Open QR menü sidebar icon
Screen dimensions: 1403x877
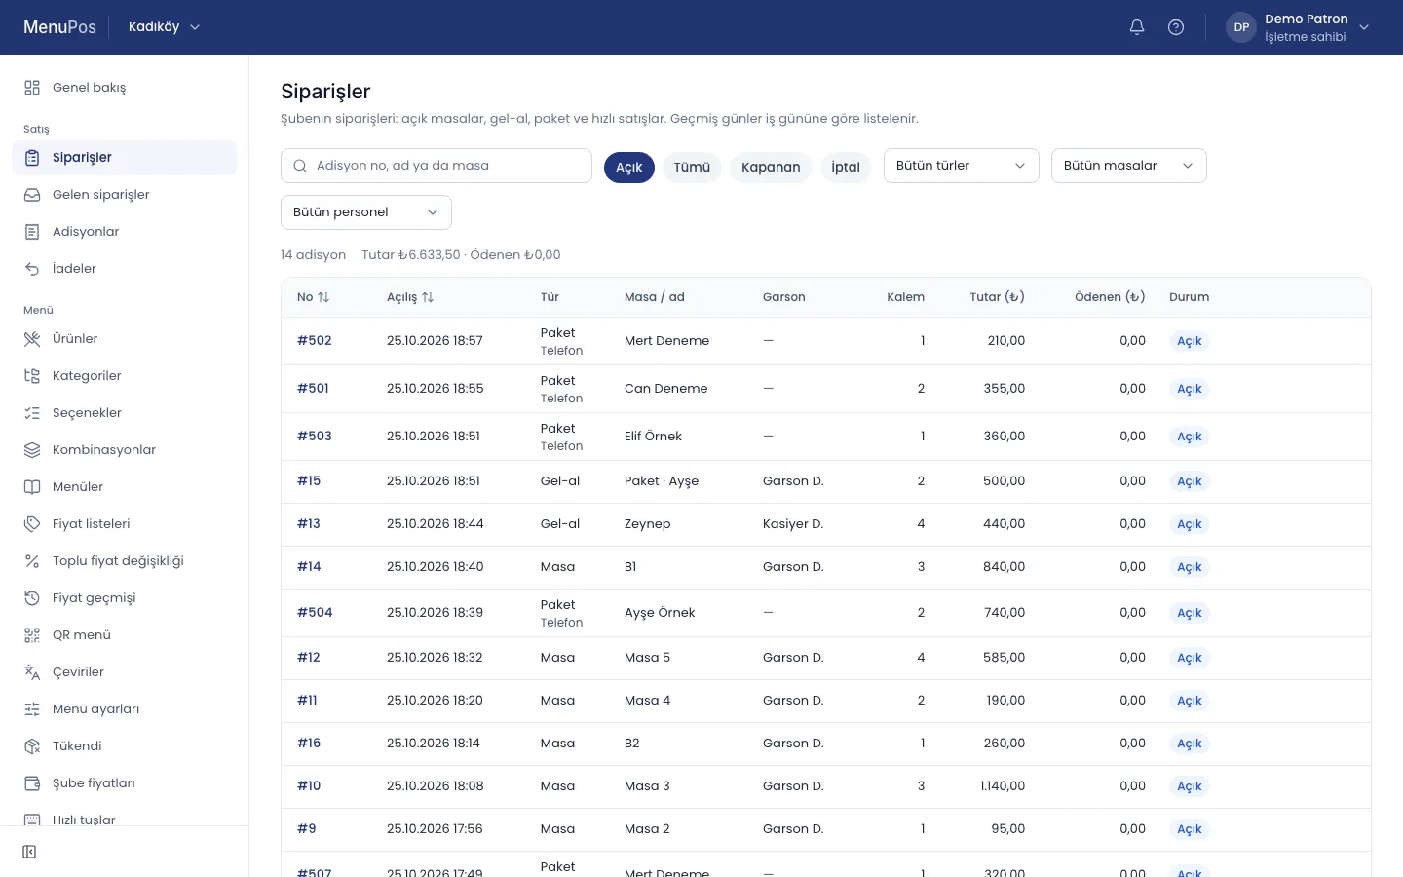[x=32, y=635]
